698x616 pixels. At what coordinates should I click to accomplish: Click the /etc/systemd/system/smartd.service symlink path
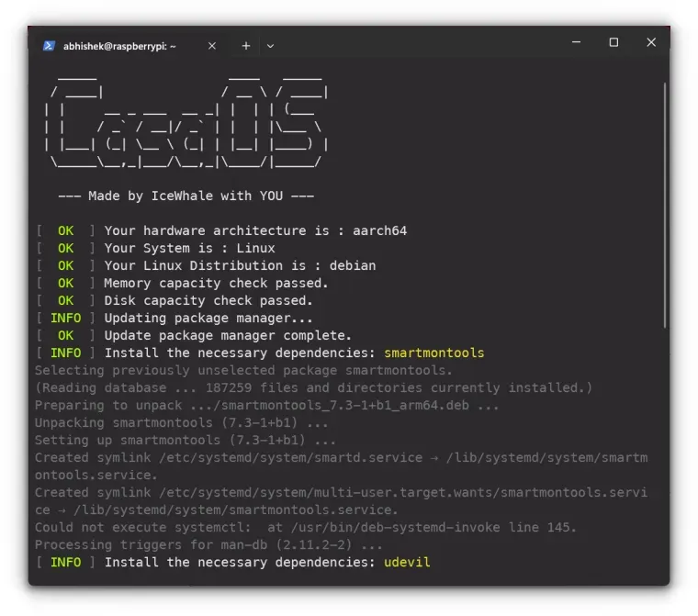coord(291,457)
